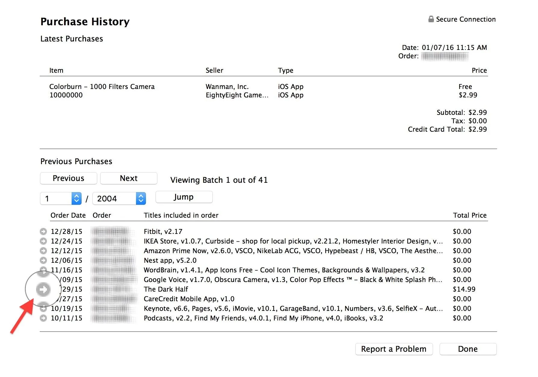Image resolution: width=538 pixels, height=377 pixels.
Task: Open the 12/12/15 Amazon Prime Now order arrow
Action: click(x=43, y=251)
